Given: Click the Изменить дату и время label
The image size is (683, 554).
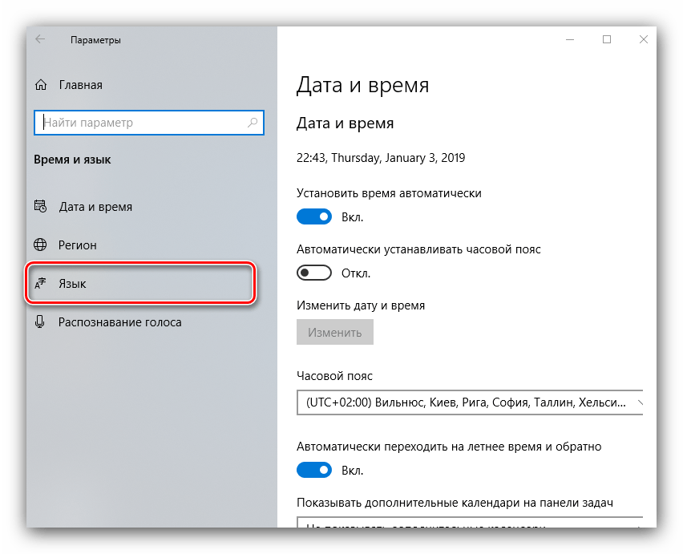Looking at the screenshot, I should (x=361, y=305).
